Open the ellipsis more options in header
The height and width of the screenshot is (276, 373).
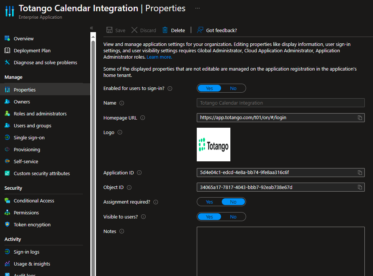(x=198, y=8)
